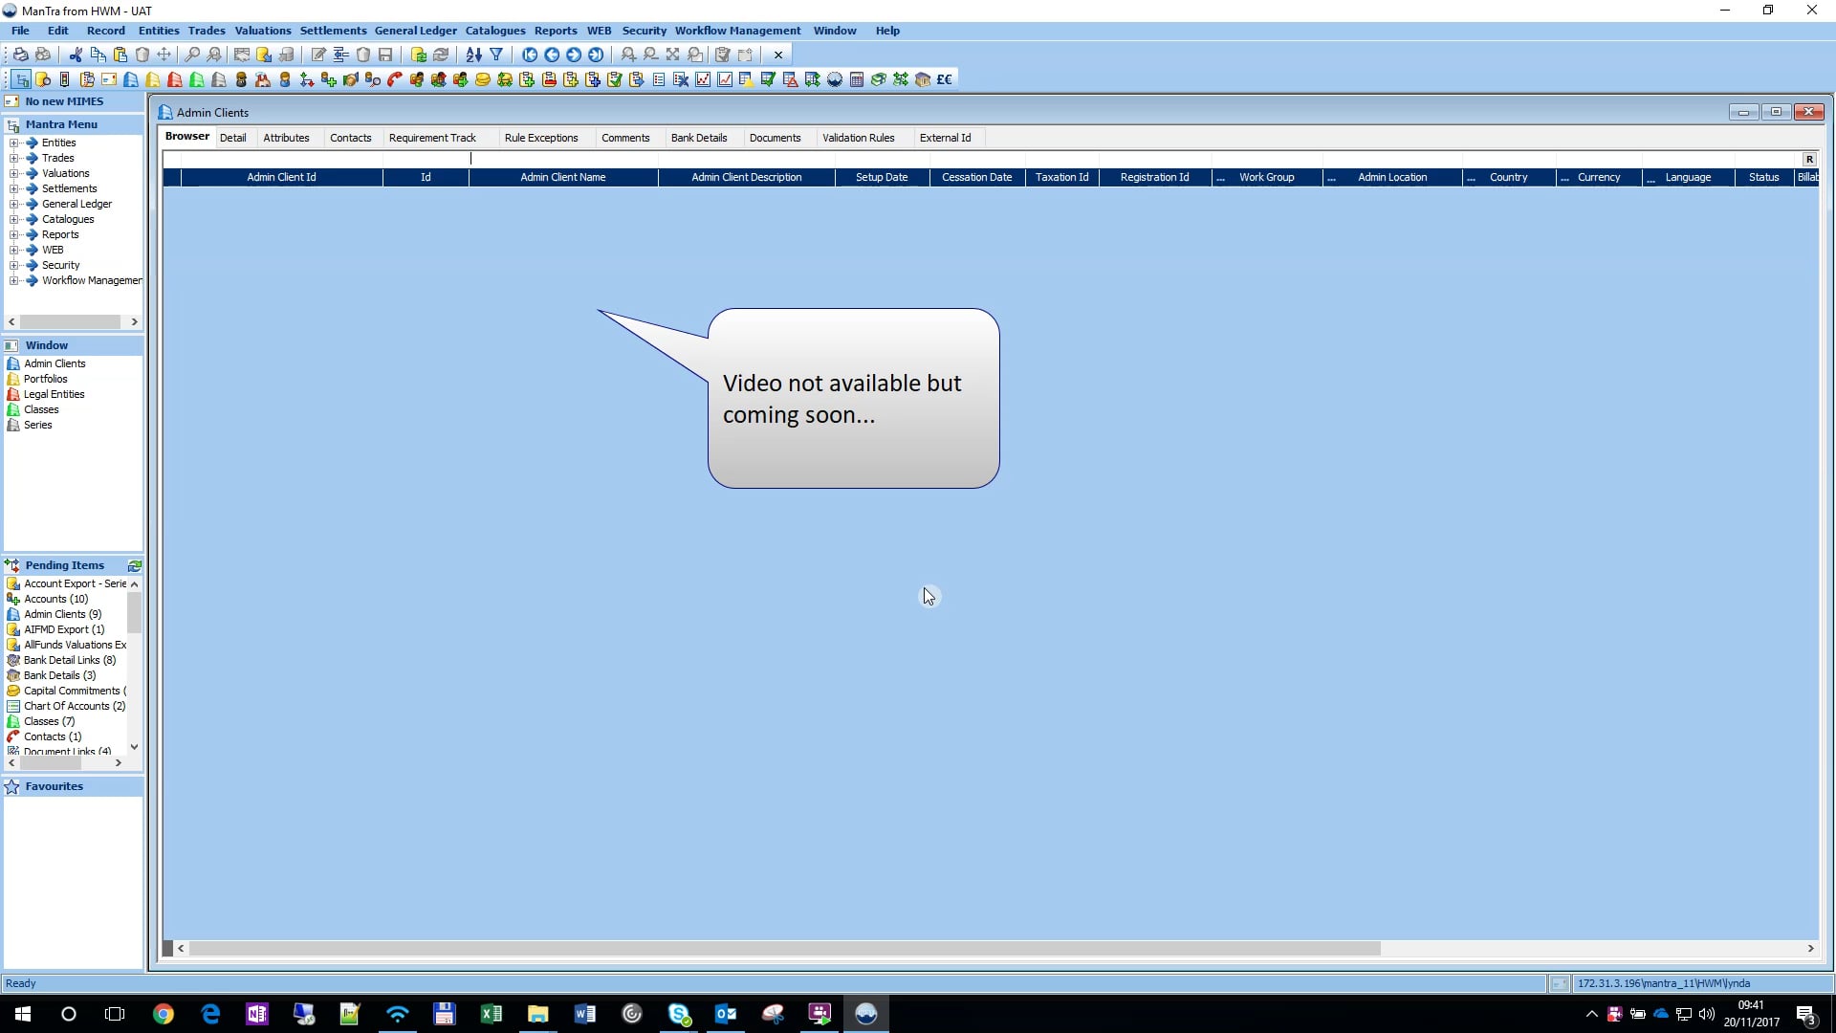Apply a filter using the funnel icon

495,55
